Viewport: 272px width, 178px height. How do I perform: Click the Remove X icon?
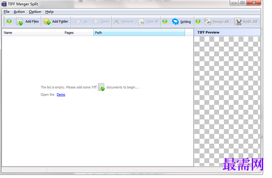tap(116, 21)
